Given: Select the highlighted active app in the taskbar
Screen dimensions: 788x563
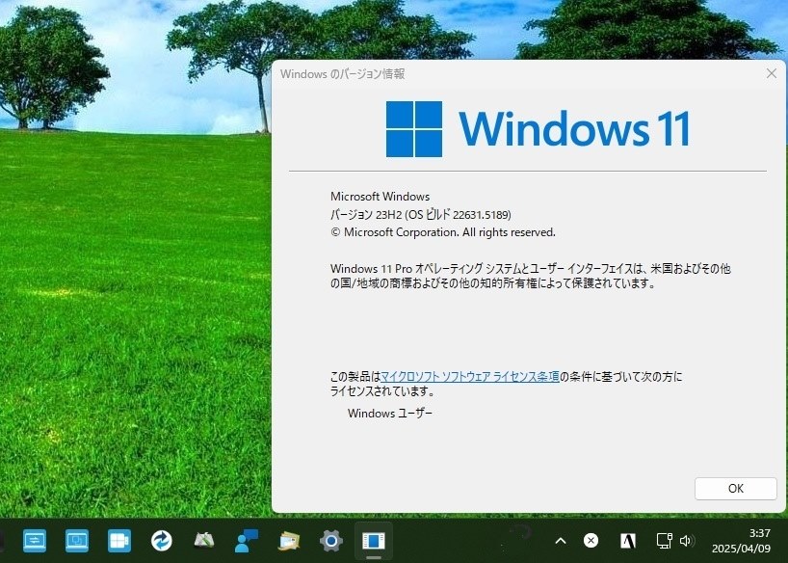Looking at the screenshot, I should [x=374, y=540].
